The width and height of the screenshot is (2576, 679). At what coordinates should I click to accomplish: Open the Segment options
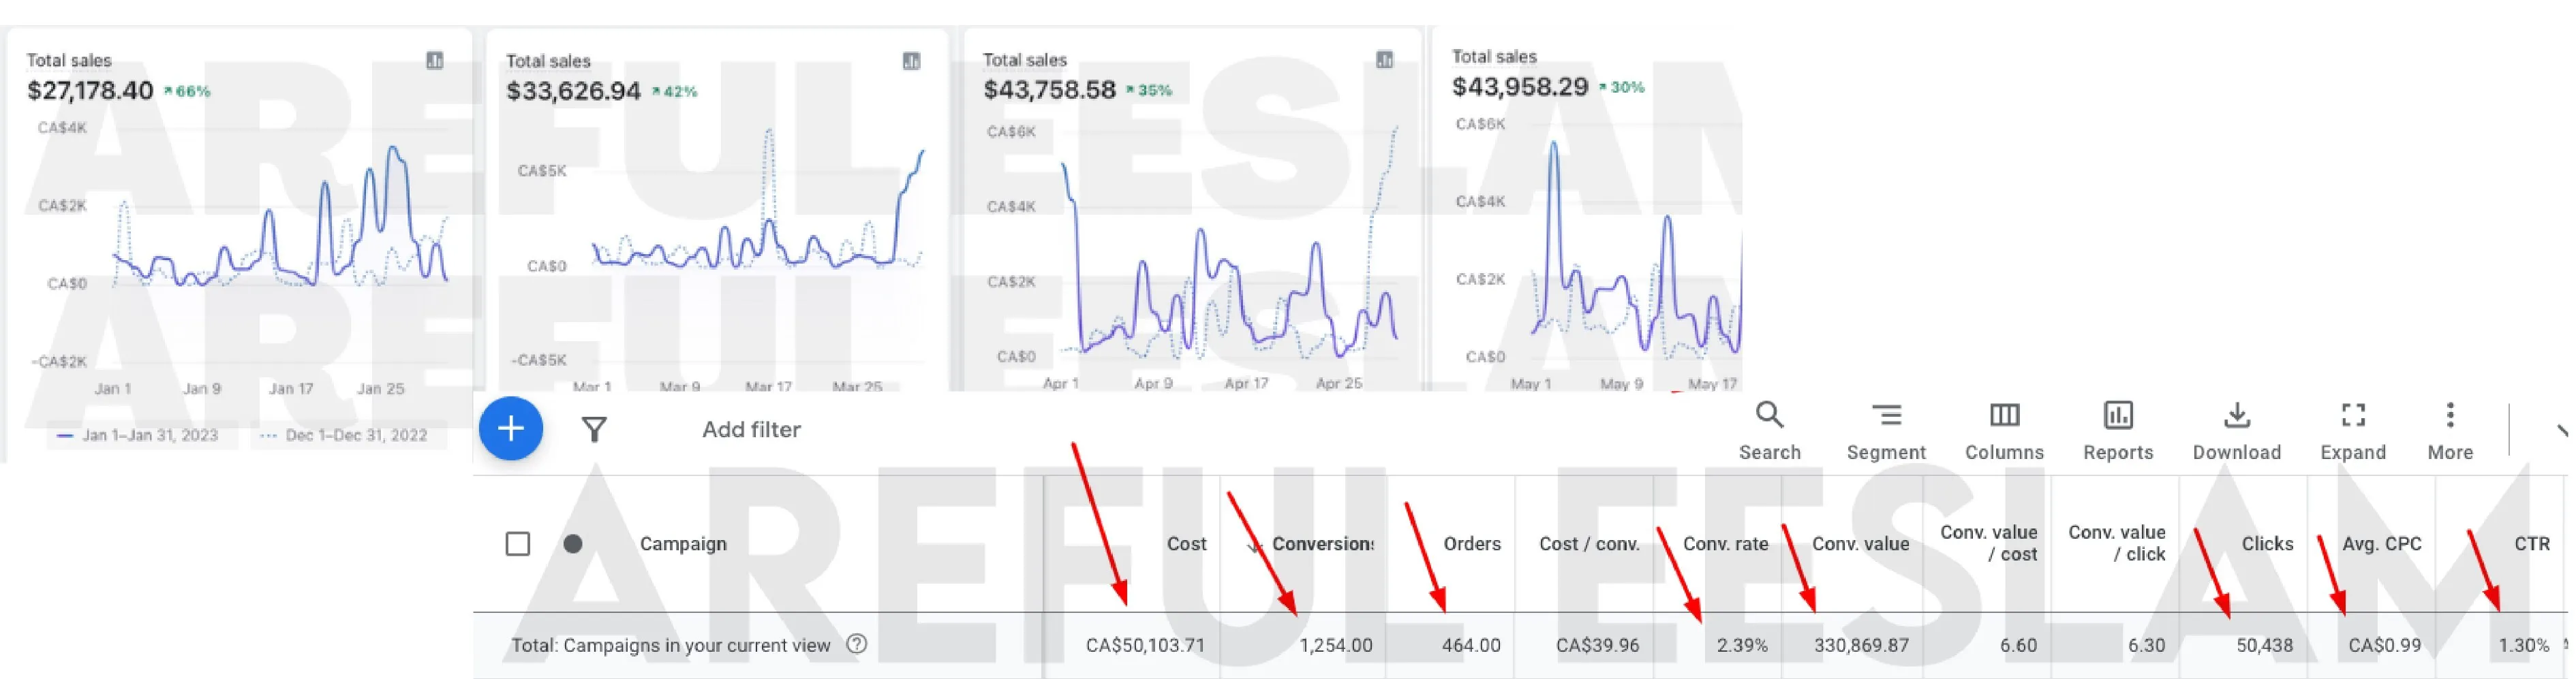pyautogui.click(x=1885, y=431)
